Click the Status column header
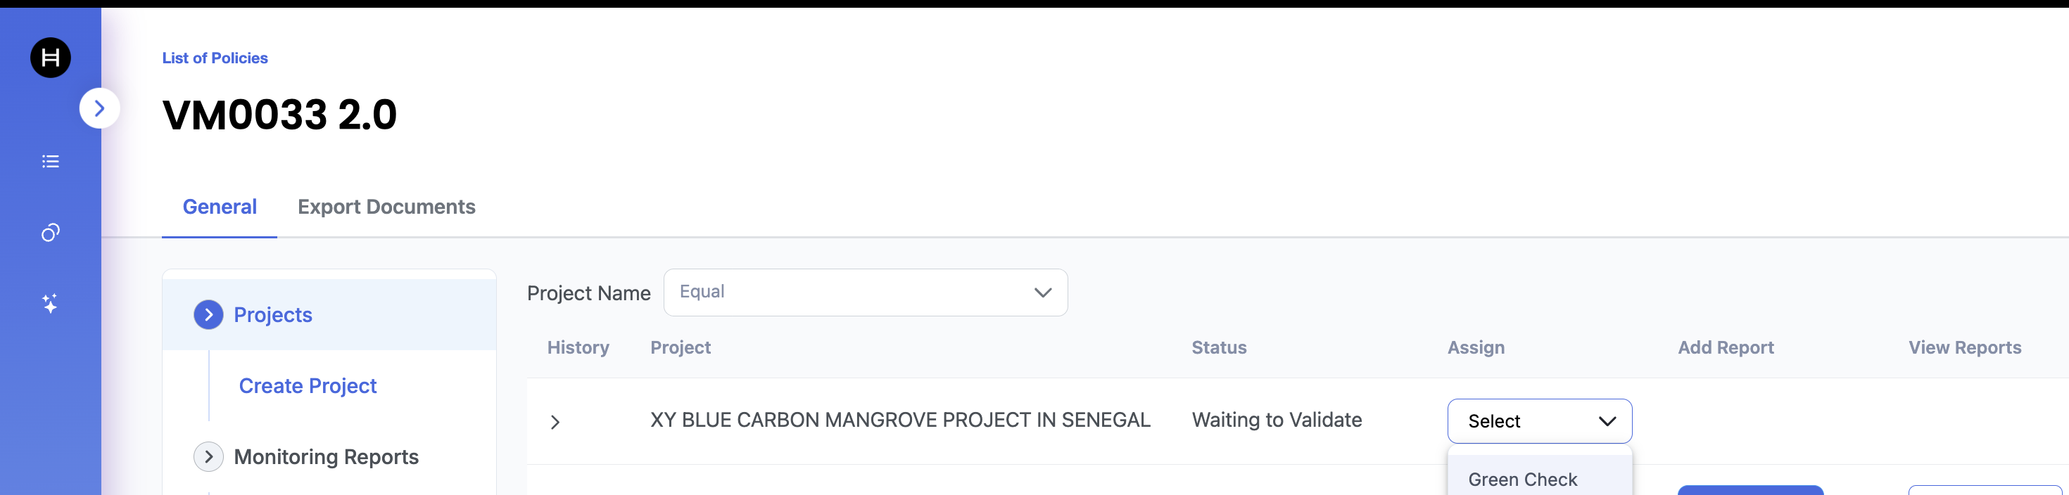The width and height of the screenshot is (2069, 495). (x=1218, y=347)
